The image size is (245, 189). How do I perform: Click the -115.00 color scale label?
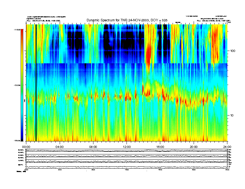pos(17,29)
